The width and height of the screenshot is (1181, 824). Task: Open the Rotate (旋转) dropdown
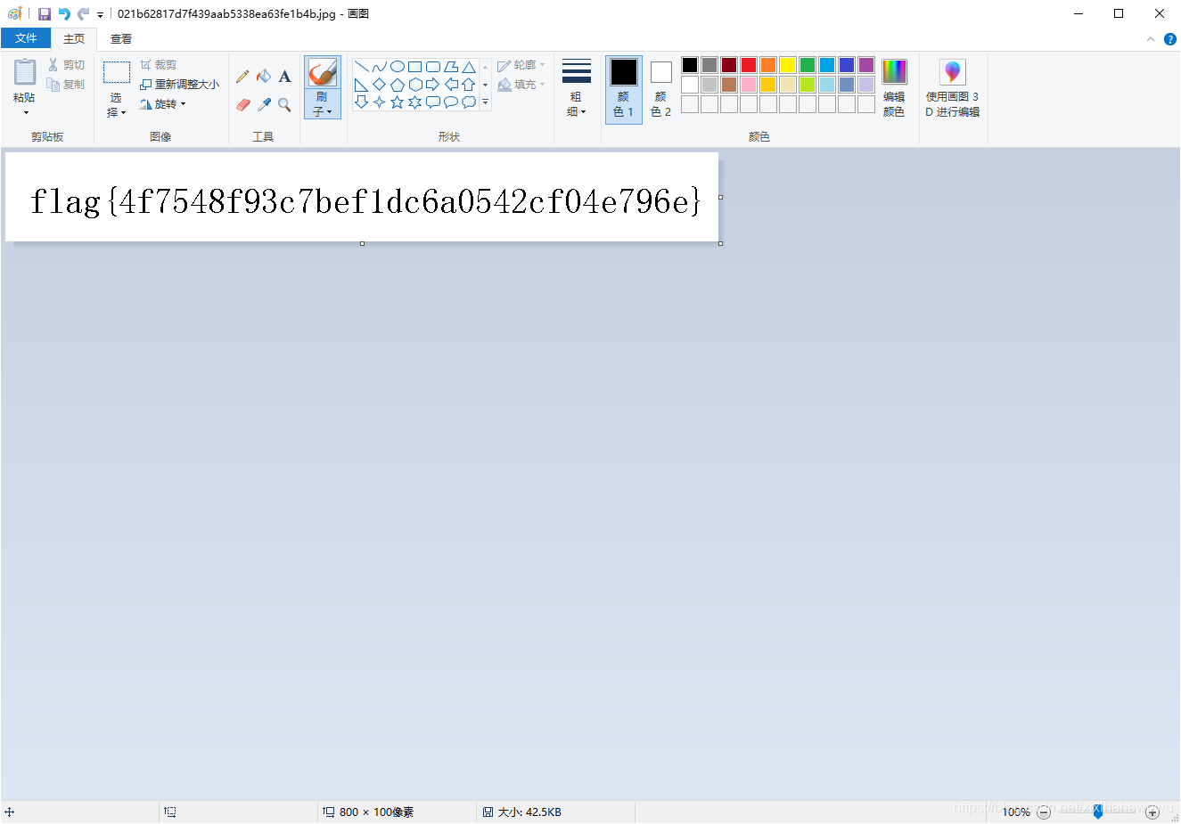(x=163, y=104)
